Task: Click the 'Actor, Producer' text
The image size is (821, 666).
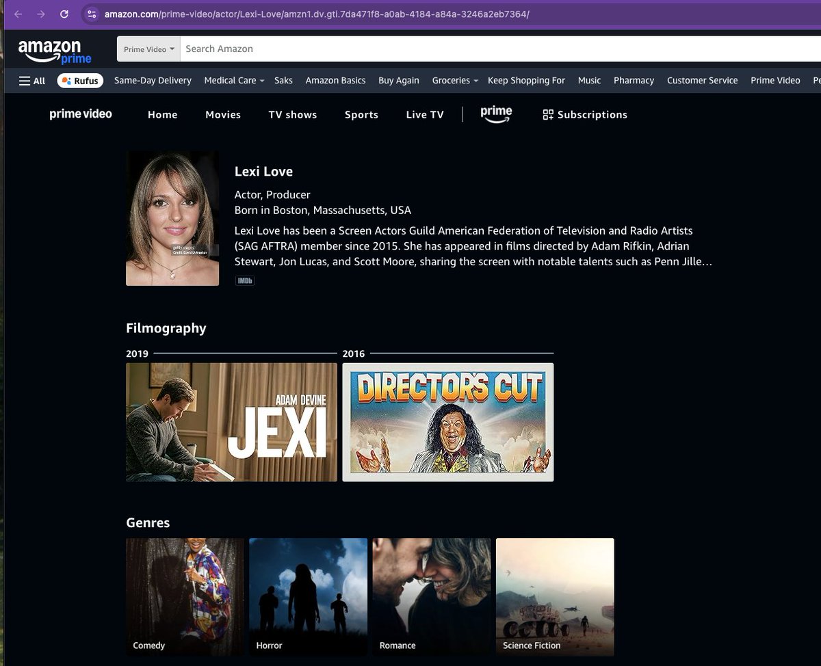Action: [272, 195]
